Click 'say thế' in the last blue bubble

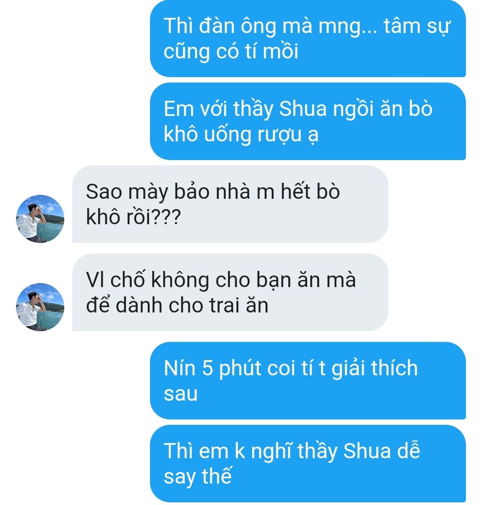tap(197, 476)
